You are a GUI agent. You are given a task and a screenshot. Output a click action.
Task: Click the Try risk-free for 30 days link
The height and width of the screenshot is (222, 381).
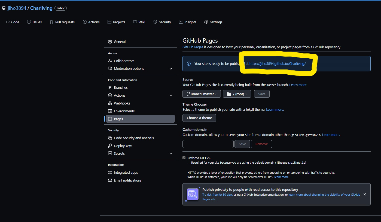tap(218, 195)
